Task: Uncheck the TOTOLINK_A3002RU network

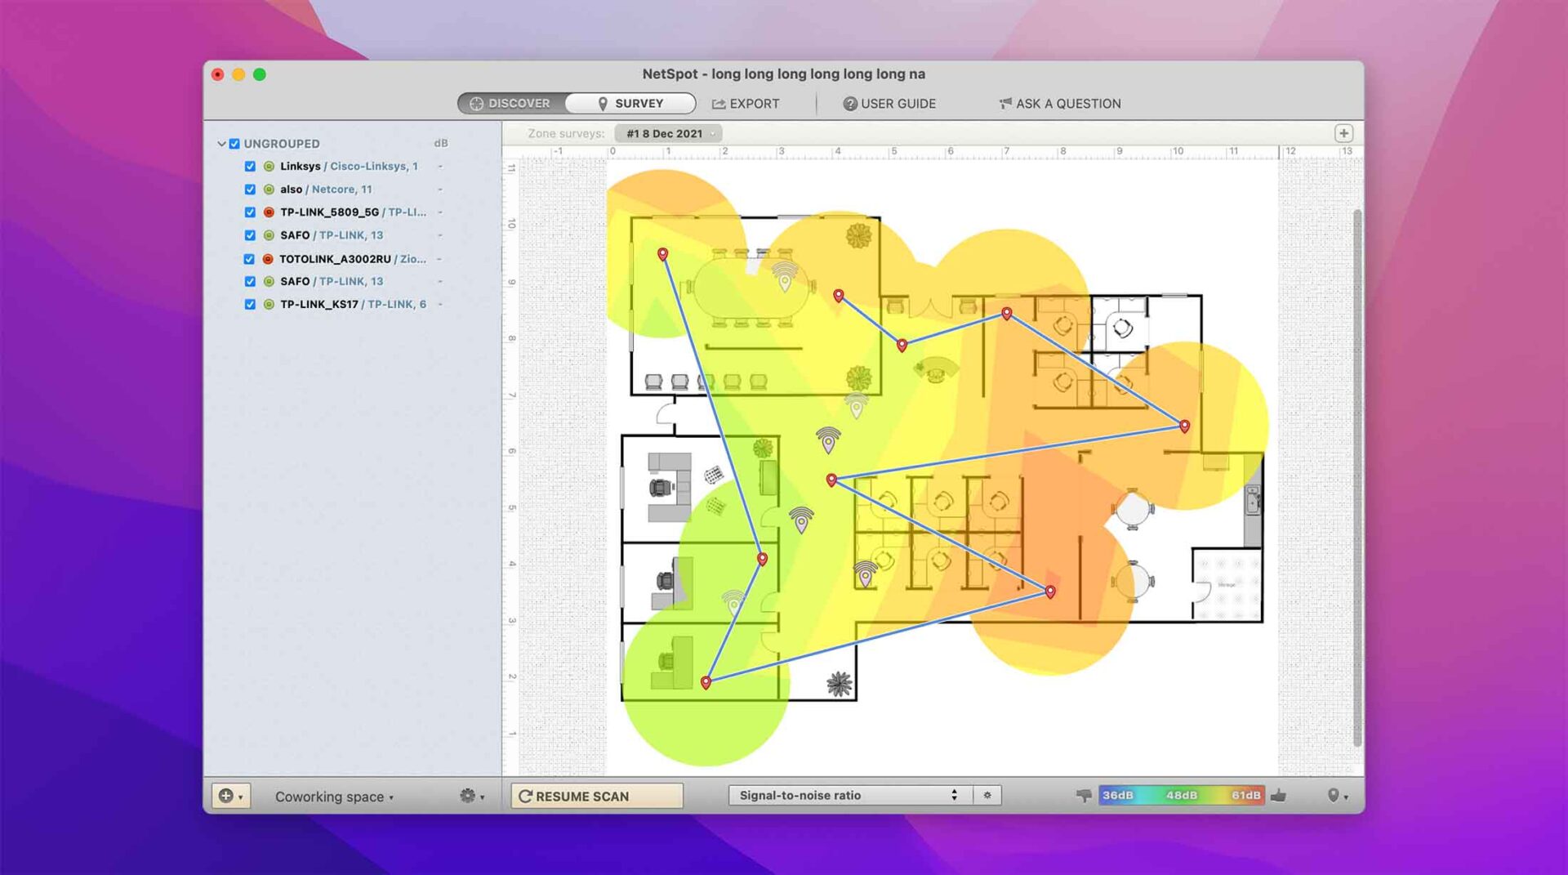Action: 251,258
